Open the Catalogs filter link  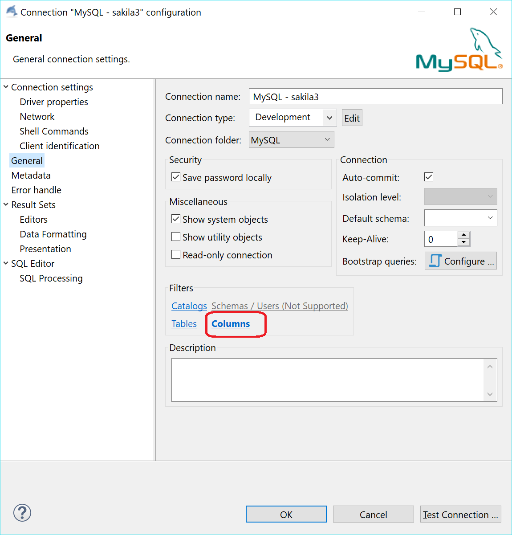click(x=189, y=306)
